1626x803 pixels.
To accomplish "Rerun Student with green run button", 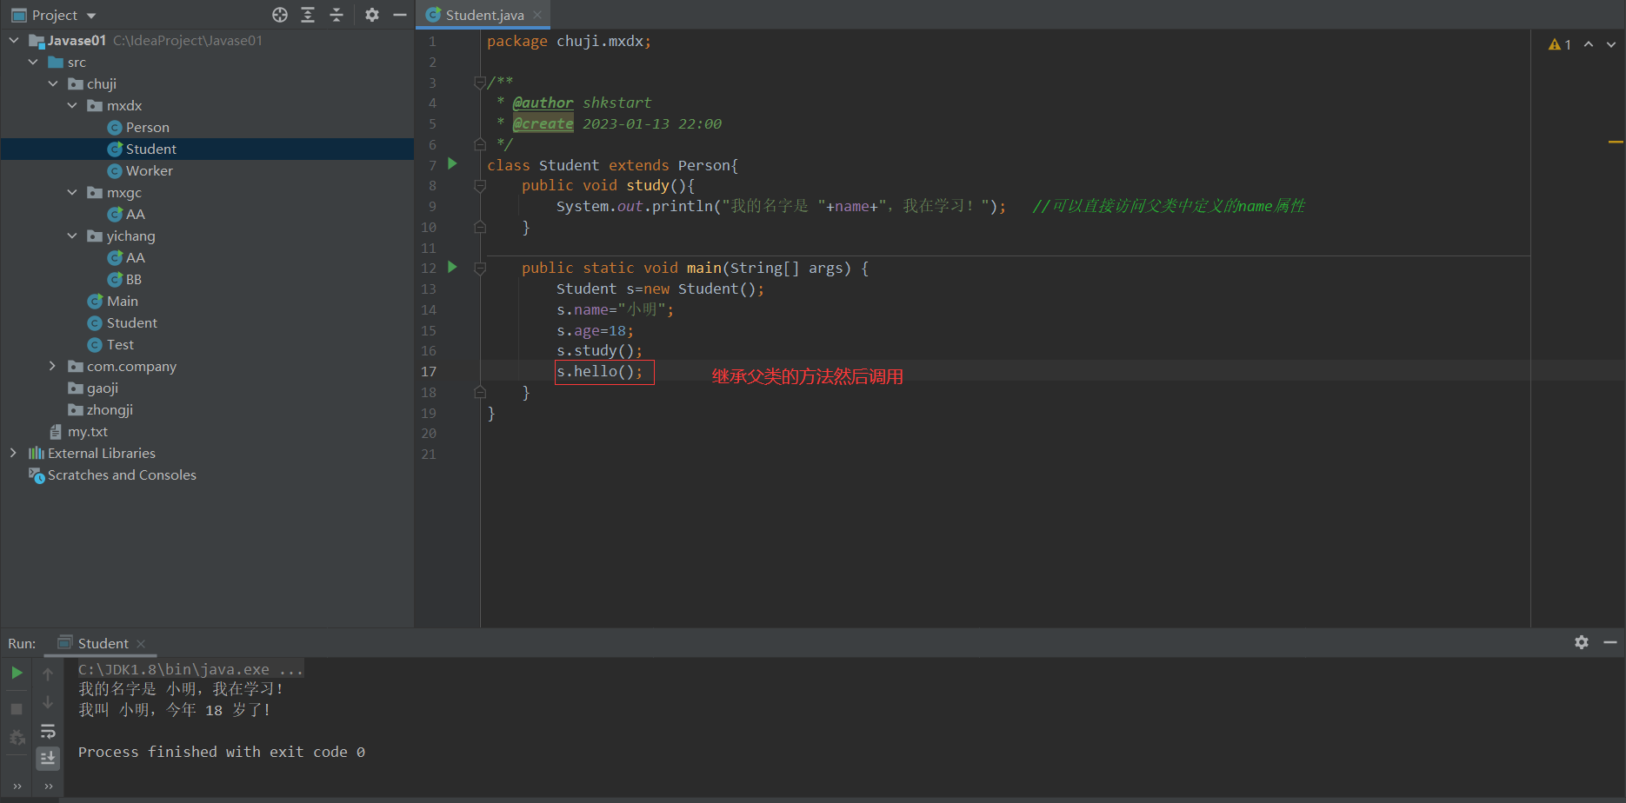I will (x=17, y=673).
